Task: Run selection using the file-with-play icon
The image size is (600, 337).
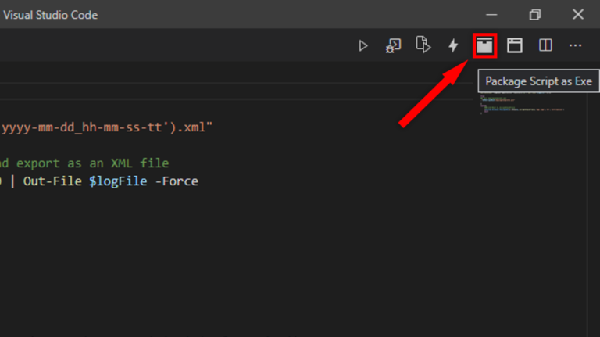Action: 423,45
